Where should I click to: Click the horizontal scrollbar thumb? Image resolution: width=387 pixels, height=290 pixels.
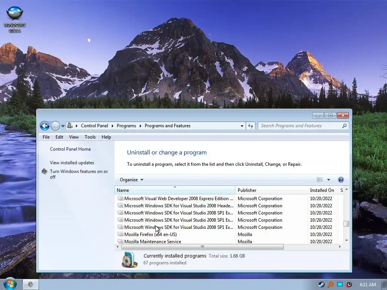203,247
